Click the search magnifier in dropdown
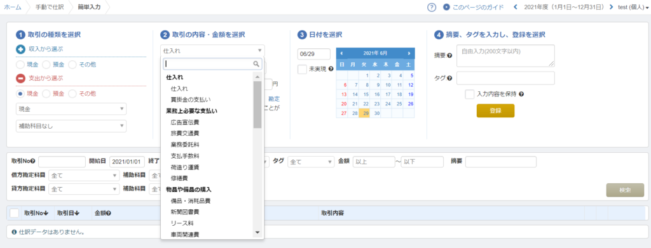651x248 pixels. pyautogui.click(x=257, y=64)
